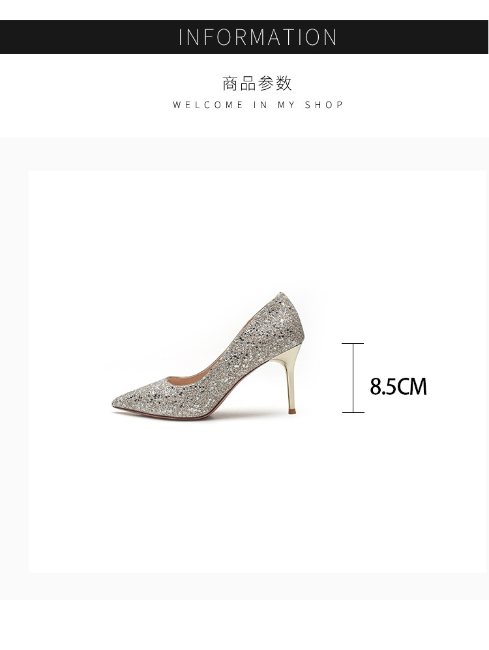Click the word SHOP in subtitle
489x650 pixels.
point(324,105)
